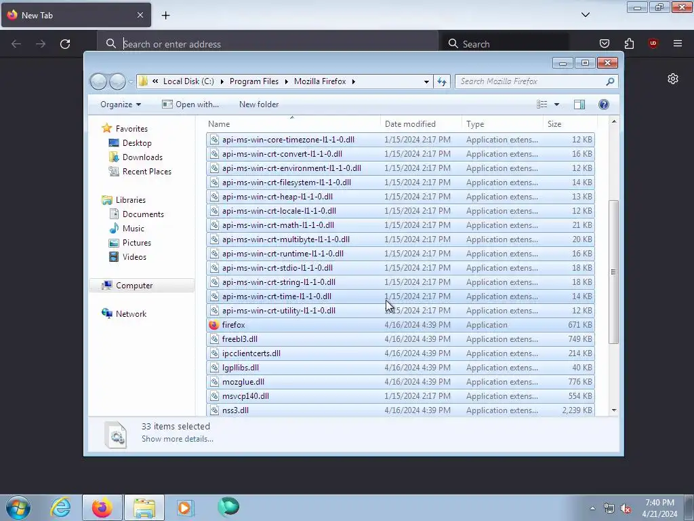Image resolution: width=694 pixels, height=521 pixels.
Task: Expand the arrow after Local Disk (C:) in breadcrumb
Action: [x=222, y=81]
